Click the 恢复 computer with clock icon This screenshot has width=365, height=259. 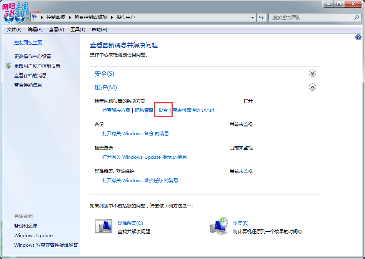[x=219, y=226]
